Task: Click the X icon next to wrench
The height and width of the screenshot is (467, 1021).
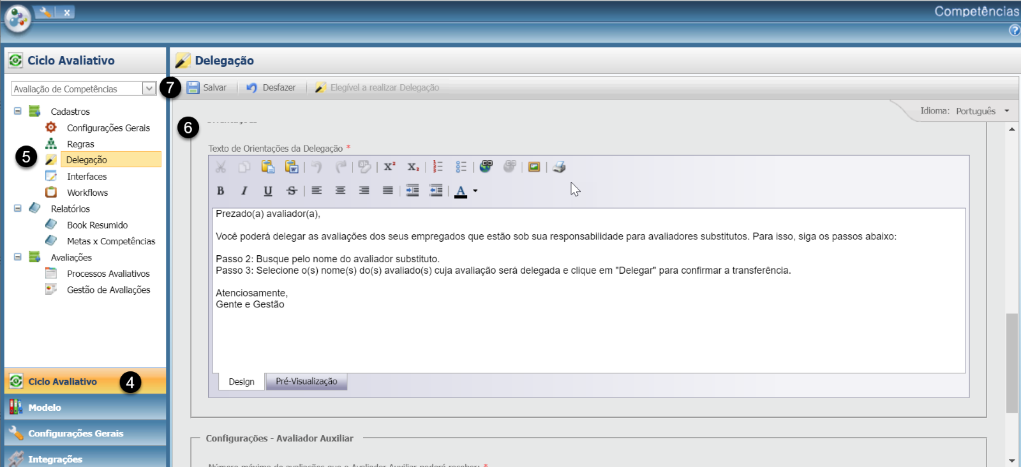Action: click(x=66, y=12)
